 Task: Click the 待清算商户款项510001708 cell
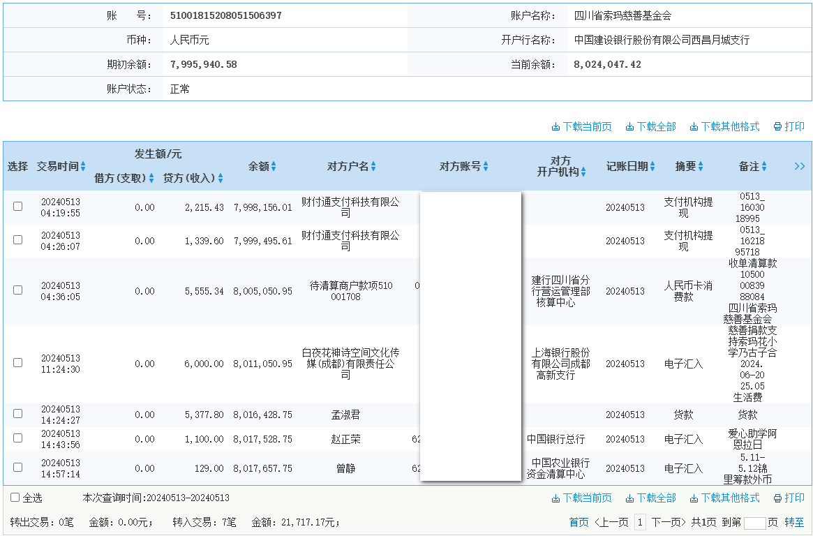350,291
